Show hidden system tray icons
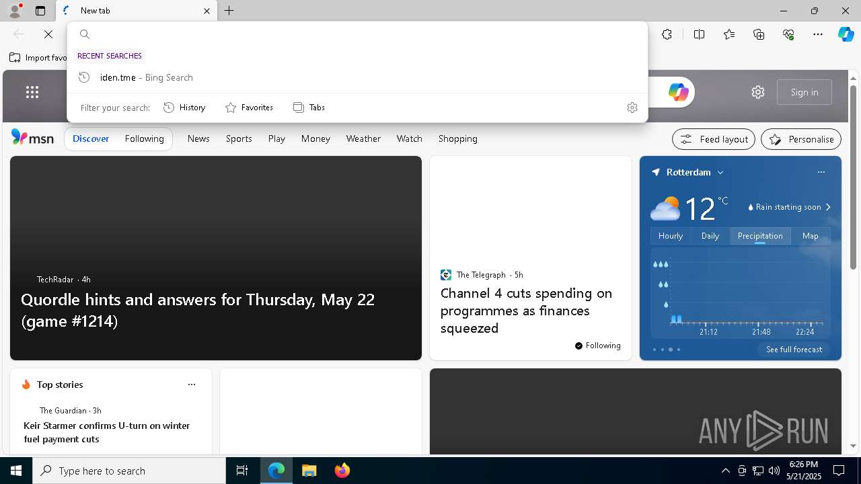The height and width of the screenshot is (484, 861). pyautogui.click(x=726, y=471)
